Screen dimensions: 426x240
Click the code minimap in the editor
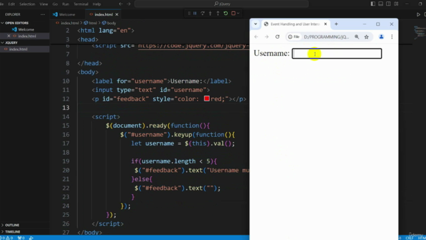click(420, 33)
